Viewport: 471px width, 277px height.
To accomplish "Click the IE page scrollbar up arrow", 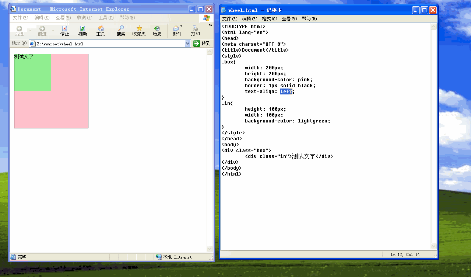I will pos(210,52).
